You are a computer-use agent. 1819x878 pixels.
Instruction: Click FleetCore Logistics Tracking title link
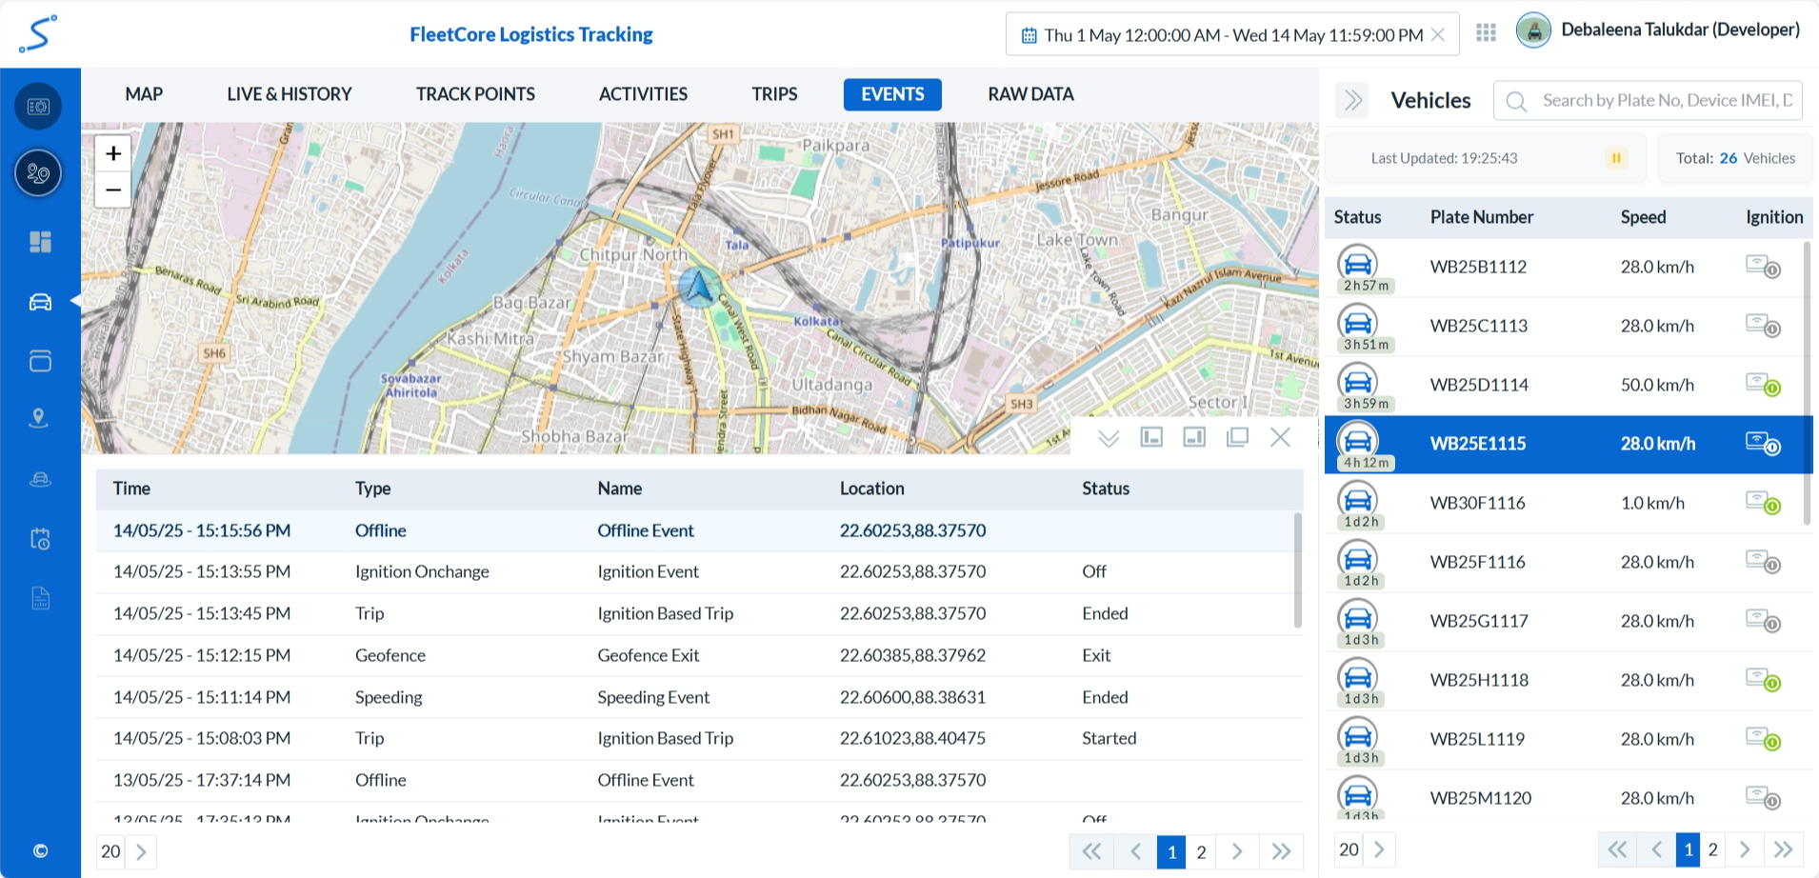531,34
